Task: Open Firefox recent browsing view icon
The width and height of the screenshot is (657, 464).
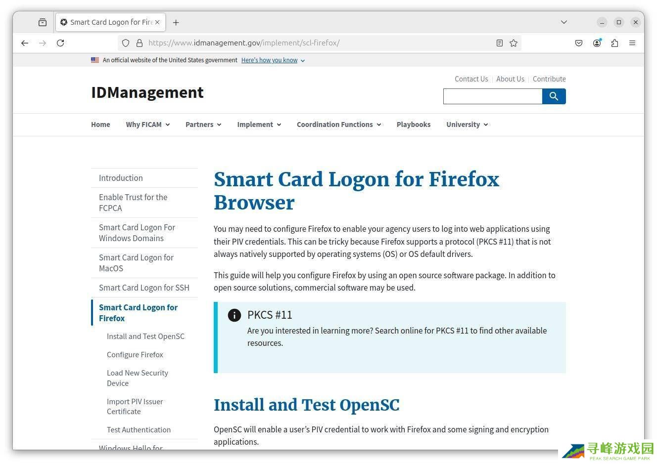Action: pyautogui.click(x=43, y=22)
